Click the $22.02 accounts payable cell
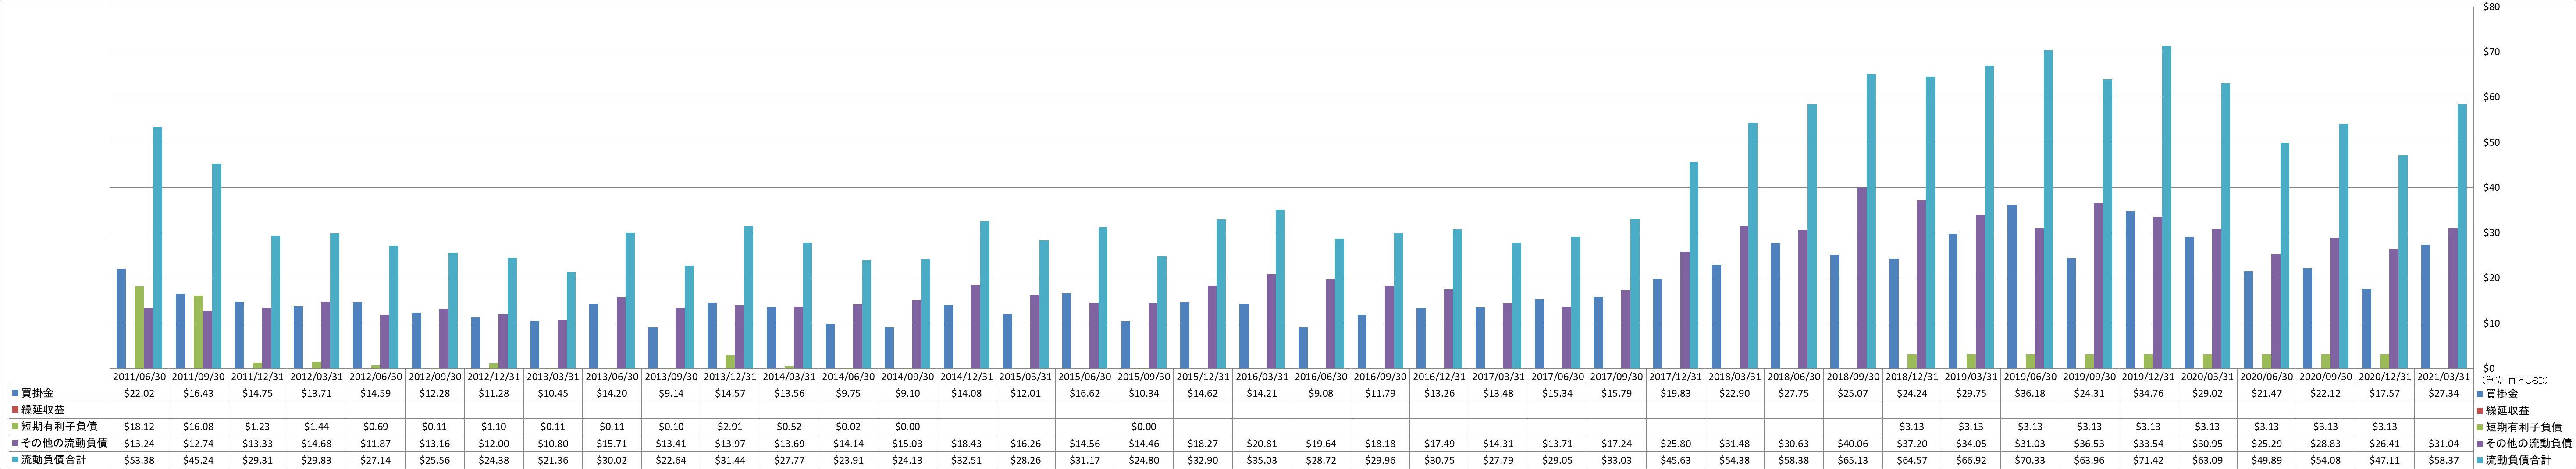 (140, 393)
